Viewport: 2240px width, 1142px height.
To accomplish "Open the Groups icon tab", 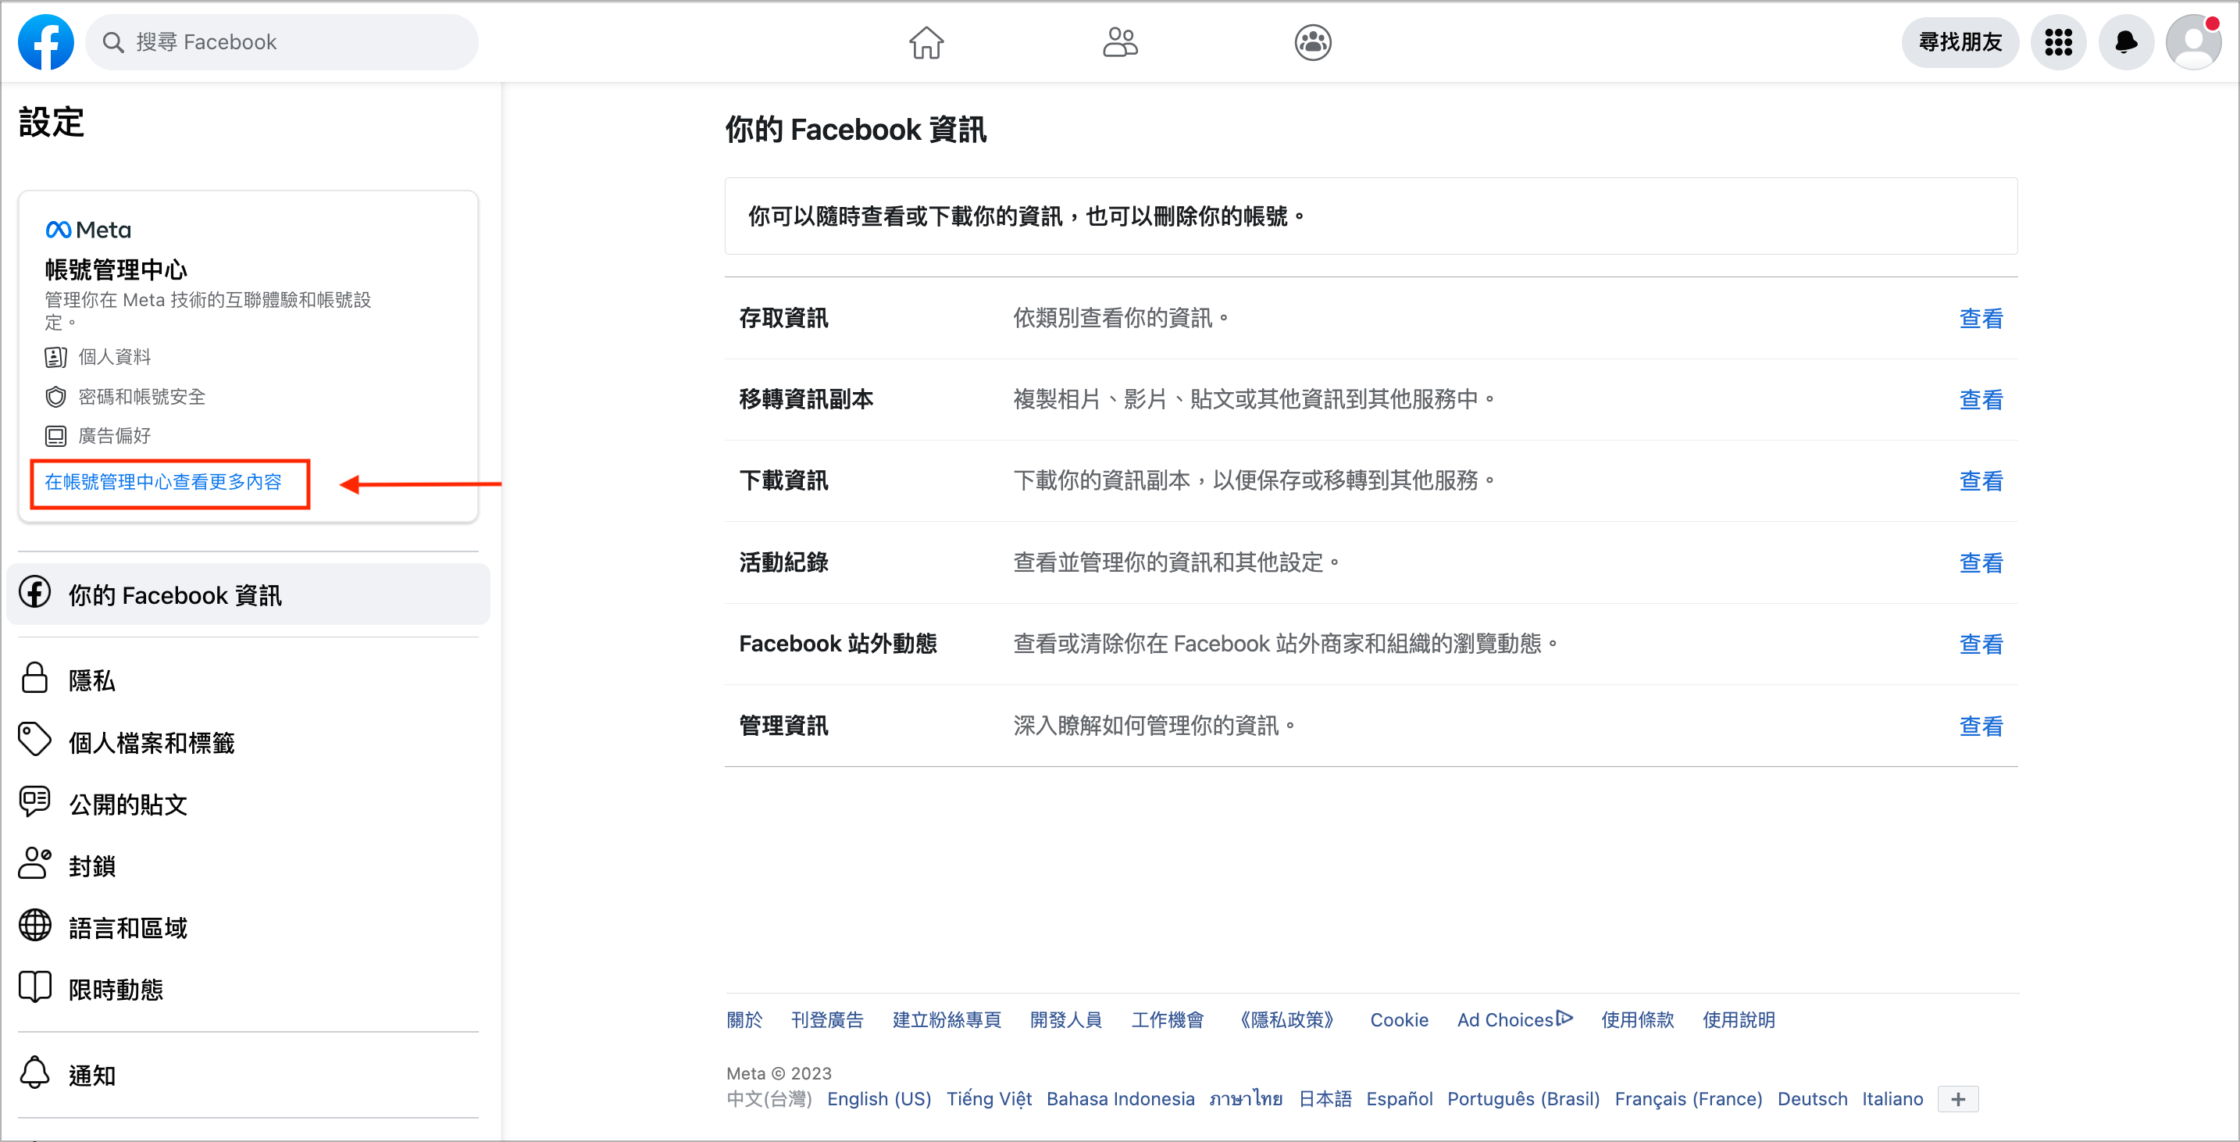I will (x=1313, y=41).
